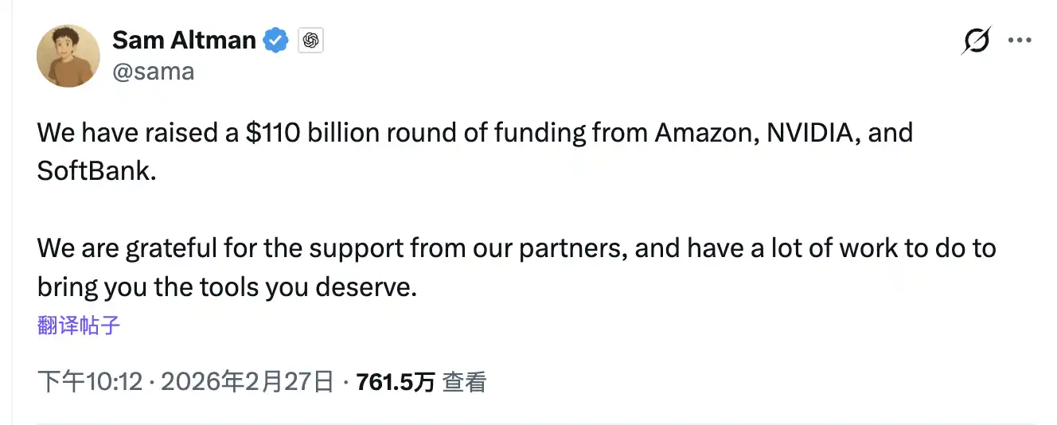This screenshot has height=425, width=1057.
Task: Click the 查看 views label
Action: [x=464, y=382]
